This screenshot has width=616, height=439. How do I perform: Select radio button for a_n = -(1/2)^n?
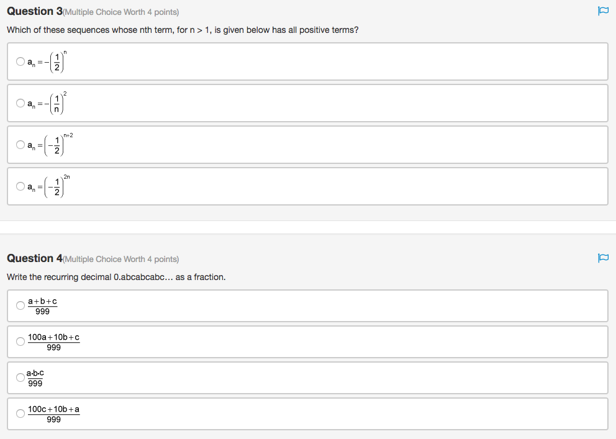tap(20, 61)
